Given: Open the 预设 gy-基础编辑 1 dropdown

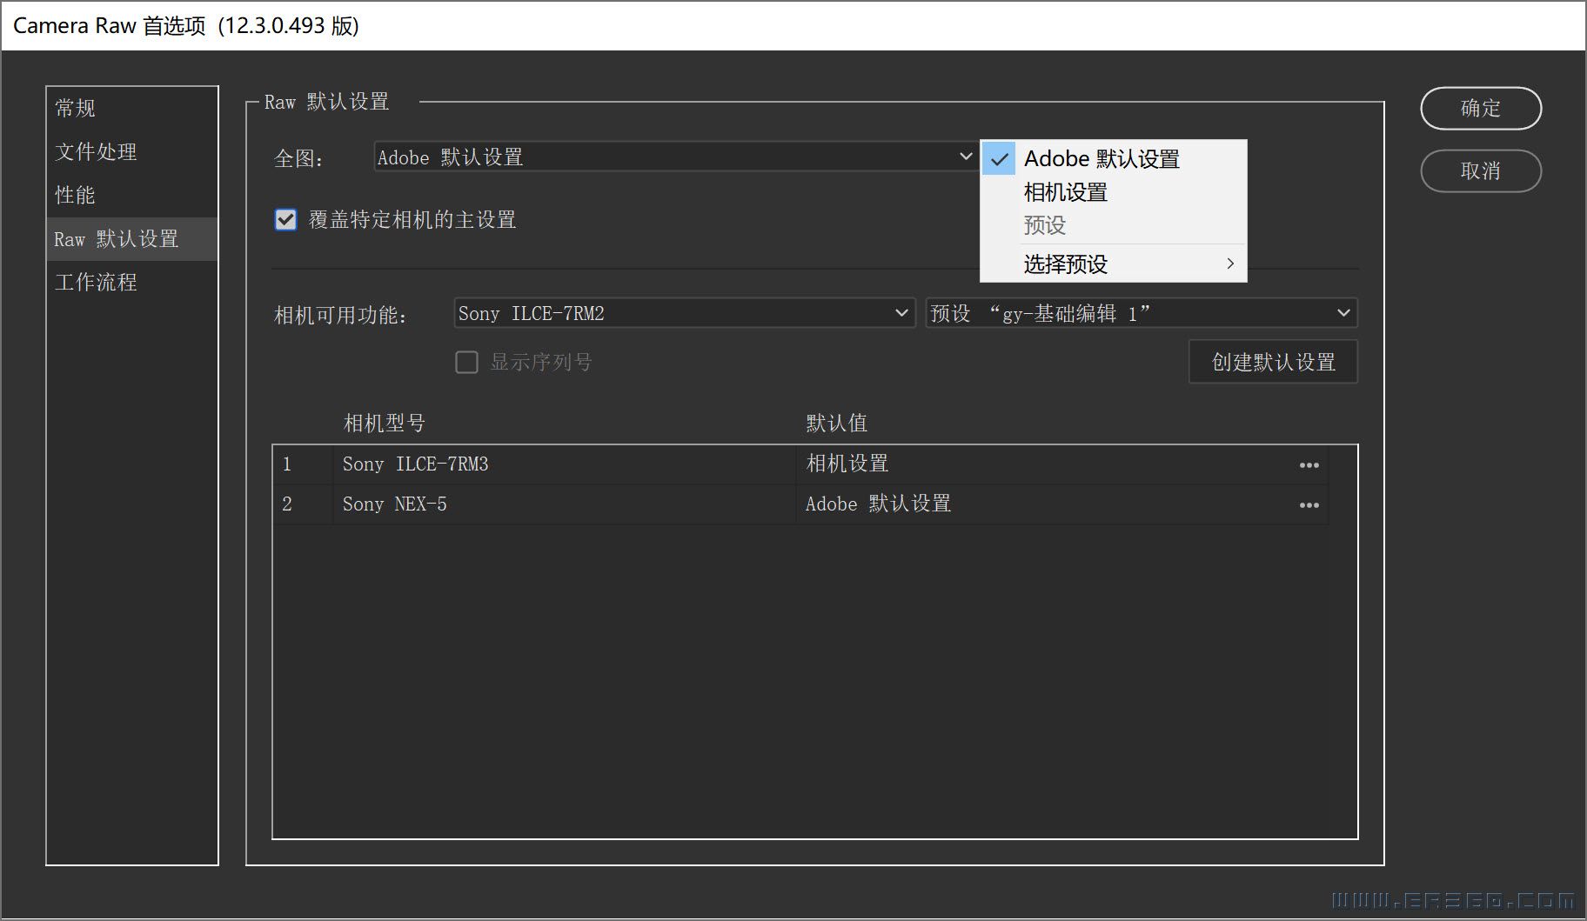Looking at the screenshot, I should [x=1142, y=313].
